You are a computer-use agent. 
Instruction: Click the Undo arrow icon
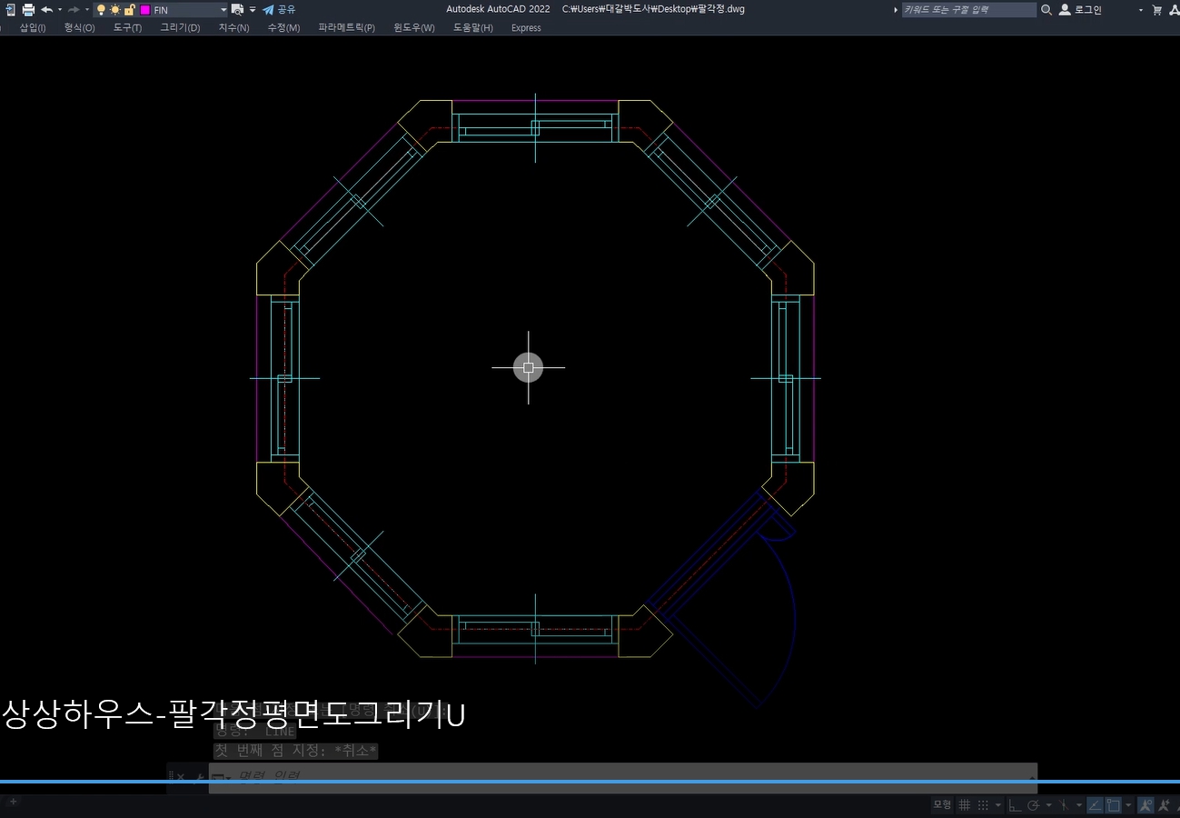coord(46,10)
